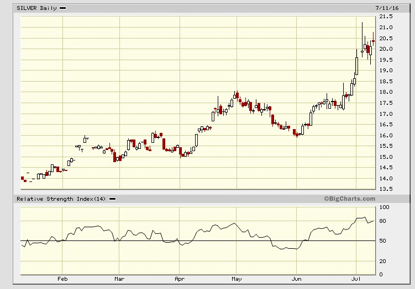The height and width of the screenshot is (289, 415).
Task: Click the 21.5 price axis label
Action: pyautogui.click(x=386, y=17)
